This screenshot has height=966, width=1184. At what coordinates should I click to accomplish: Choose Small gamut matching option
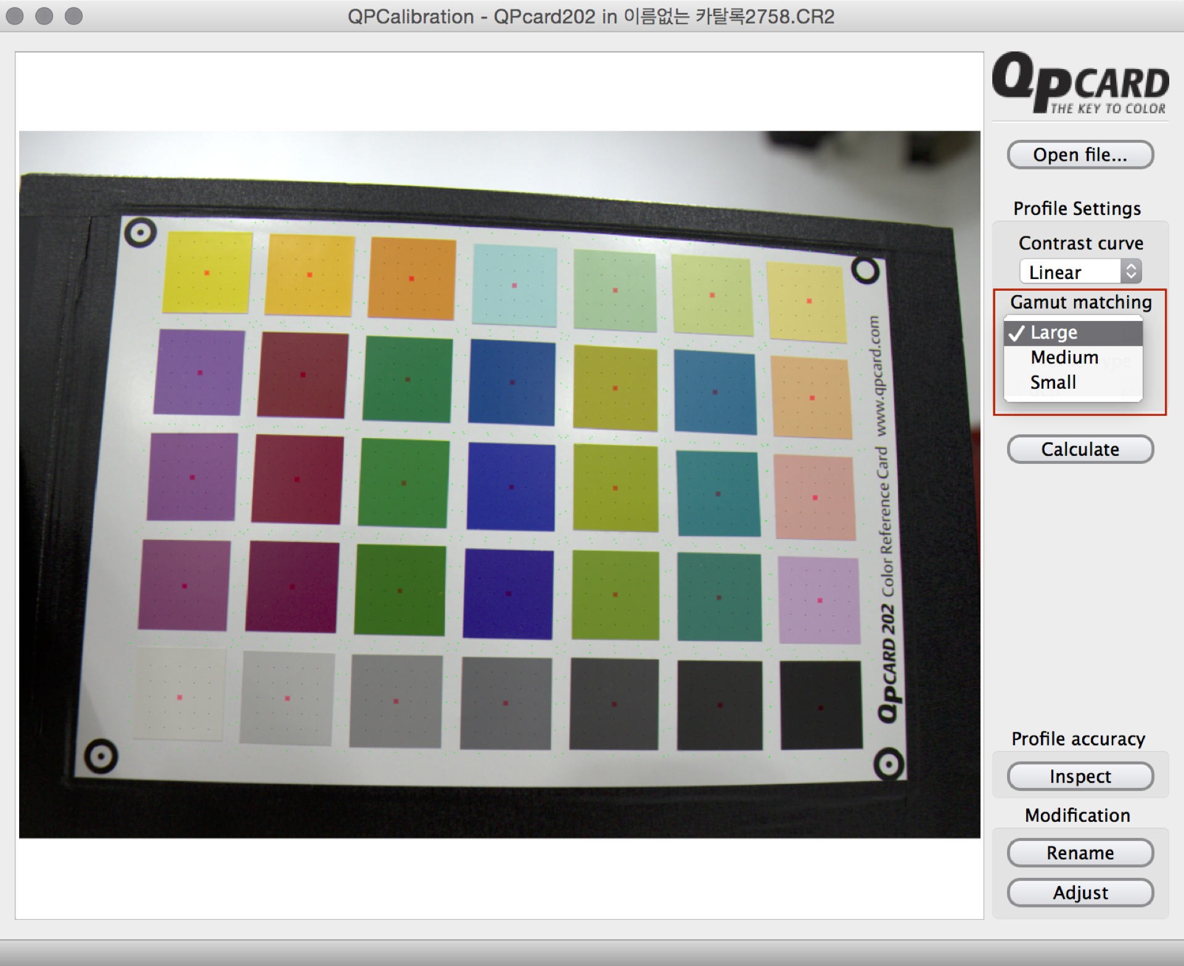pyautogui.click(x=1053, y=383)
